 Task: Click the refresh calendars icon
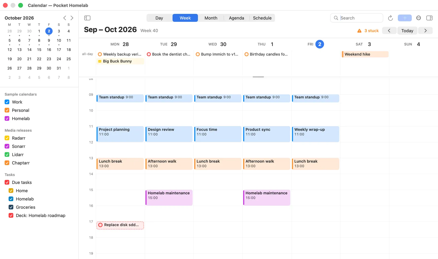tap(390, 18)
